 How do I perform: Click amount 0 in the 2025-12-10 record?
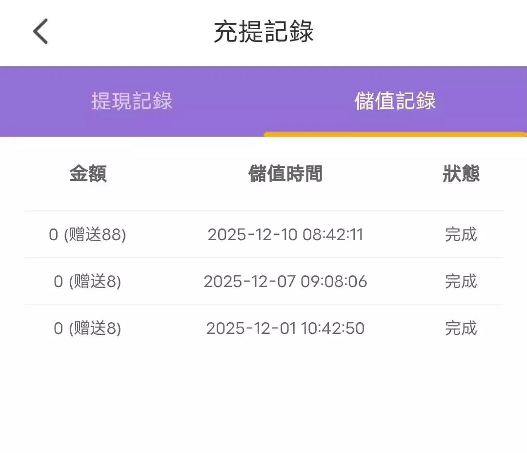[54, 235]
